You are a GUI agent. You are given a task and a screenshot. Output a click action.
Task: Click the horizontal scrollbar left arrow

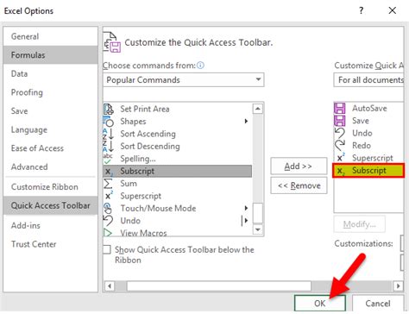point(110,286)
